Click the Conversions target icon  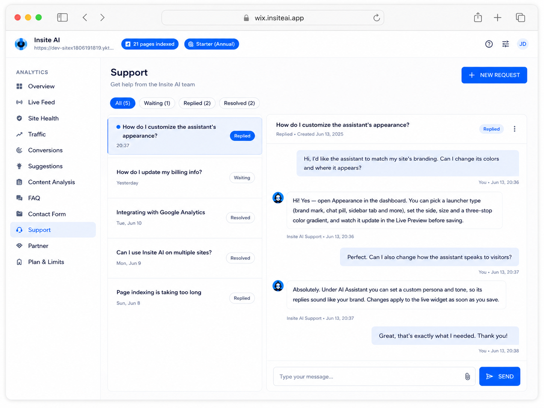tap(19, 150)
